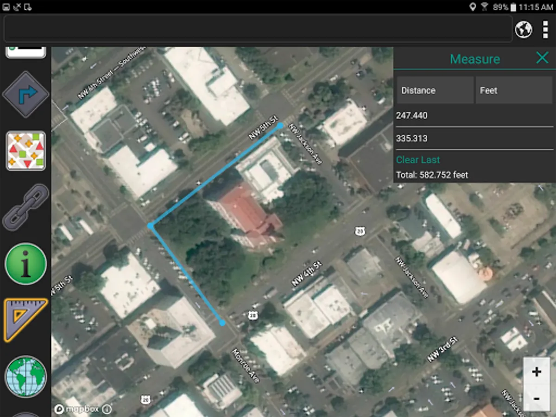Image resolution: width=556 pixels, height=417 pixels.
Task: Select the measure ruler triangle tool
Action: (x=26, y=320)
